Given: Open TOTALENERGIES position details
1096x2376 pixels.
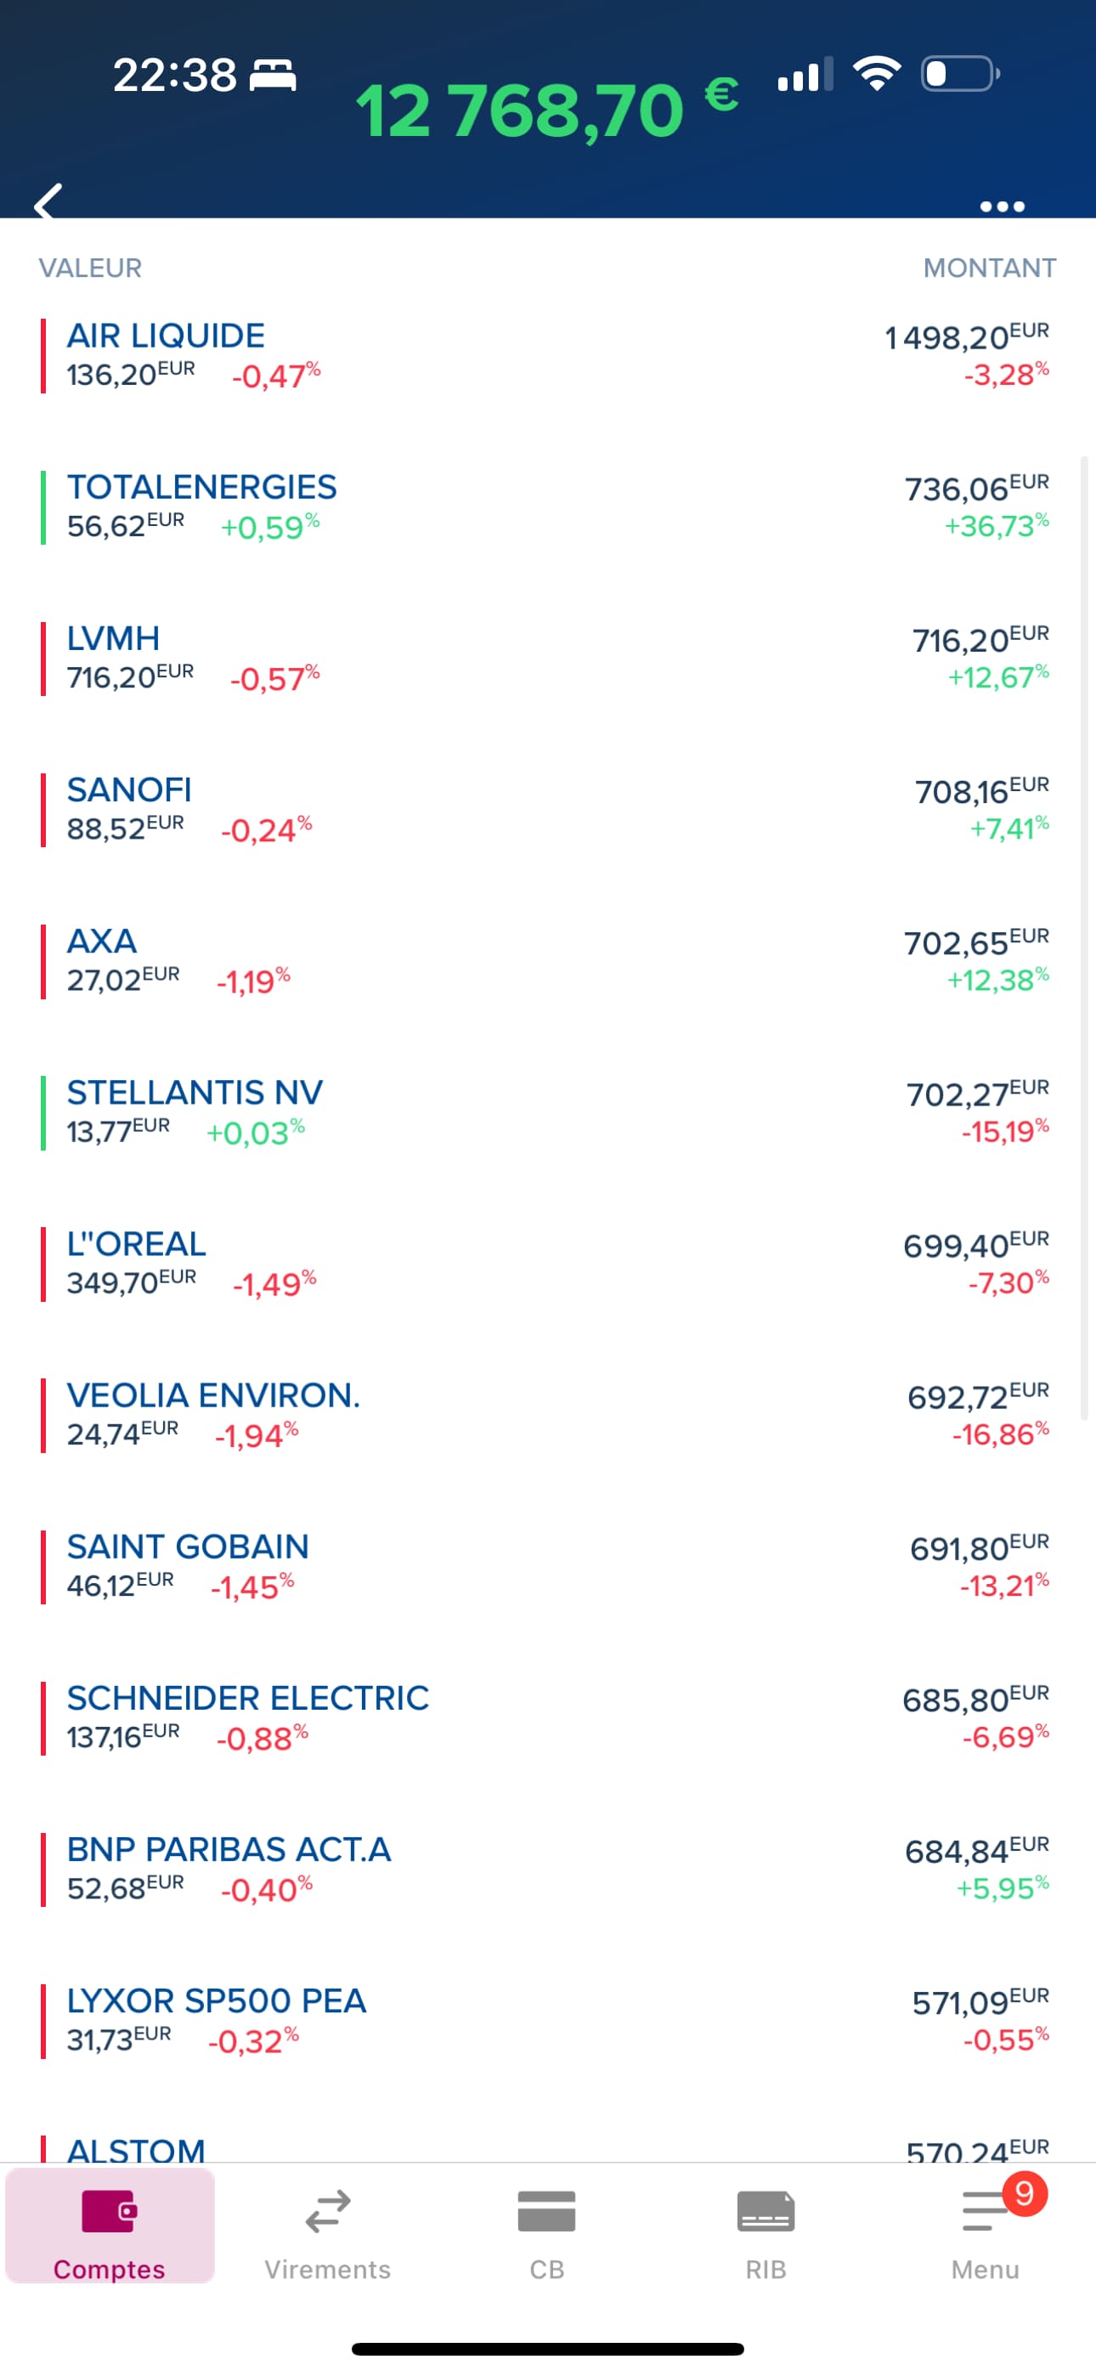Looking at the screenshot, I should point(548,507).
